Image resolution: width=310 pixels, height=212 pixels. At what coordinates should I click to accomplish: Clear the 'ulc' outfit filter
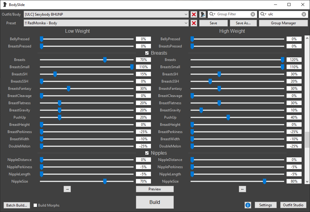point(304,14)
